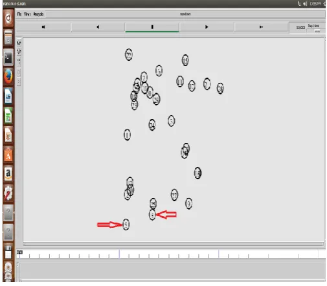
Task: Open Ubuntu Software Center from the launcher
Action: point(8,155)
